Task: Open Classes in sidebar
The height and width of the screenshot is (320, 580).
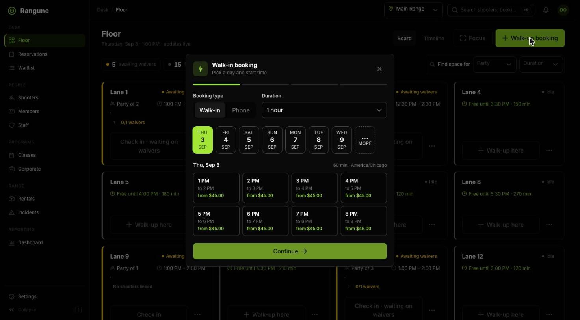Action: [x=45, y=155]
